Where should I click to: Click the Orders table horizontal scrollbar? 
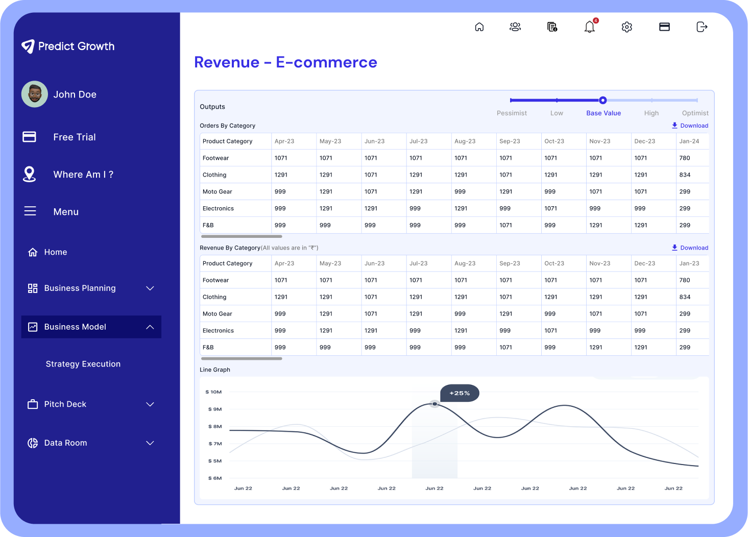pos(242,237)
